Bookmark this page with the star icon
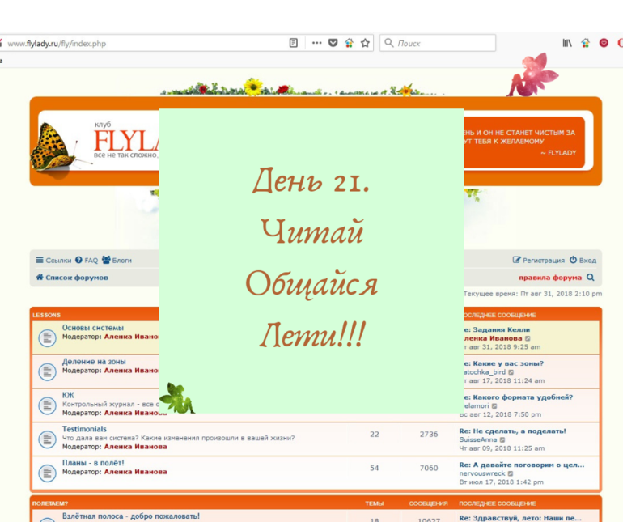 [x=365, y=43]
